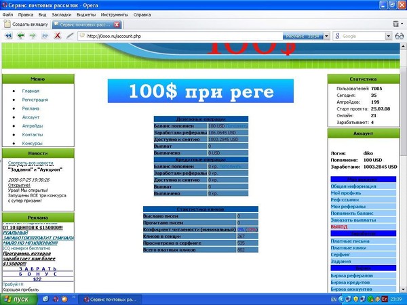Close the active tab with its X

117,24
